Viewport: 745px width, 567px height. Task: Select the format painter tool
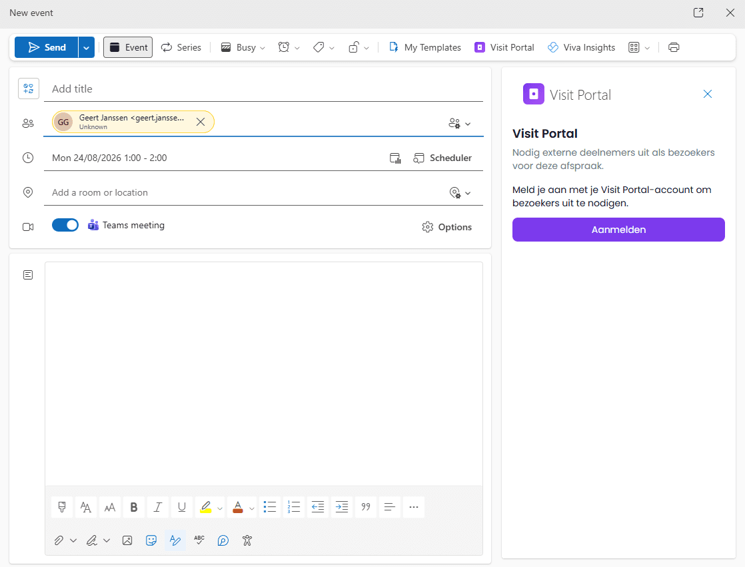[62, 507]
